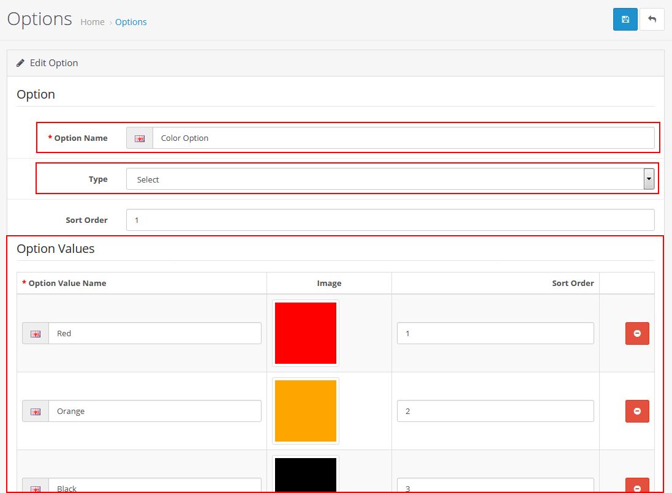Click the Orange row sort order field
This screenshot has height=493, width=672.
tap(496, 411)
